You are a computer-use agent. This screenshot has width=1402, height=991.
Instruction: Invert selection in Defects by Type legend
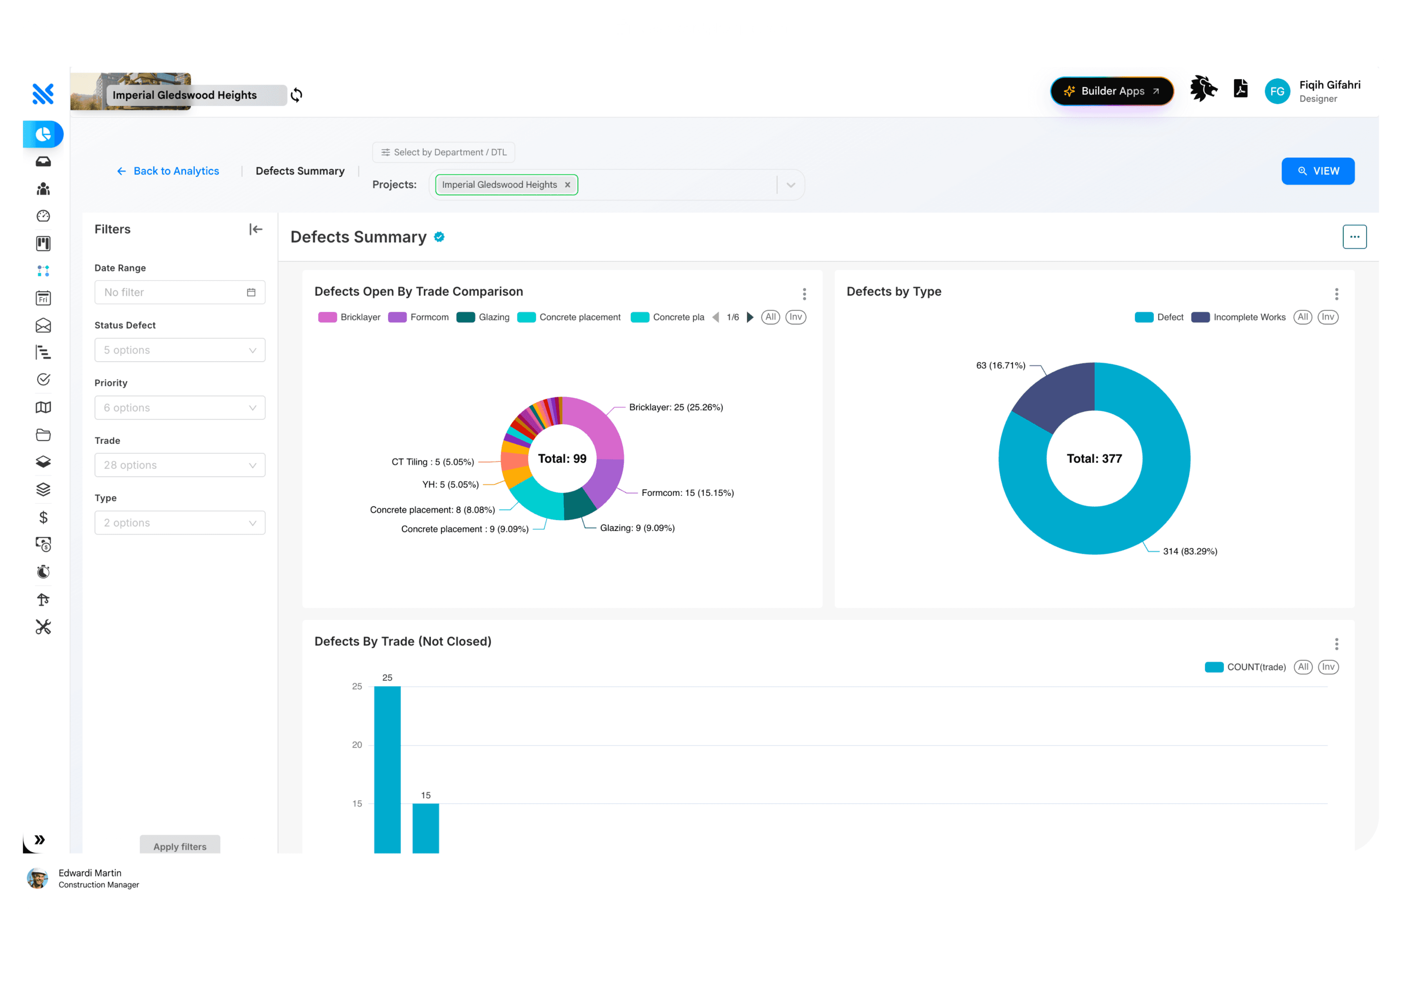coord(1328,317)
